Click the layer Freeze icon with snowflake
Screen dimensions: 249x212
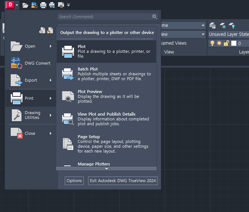(x=222, y=25)
